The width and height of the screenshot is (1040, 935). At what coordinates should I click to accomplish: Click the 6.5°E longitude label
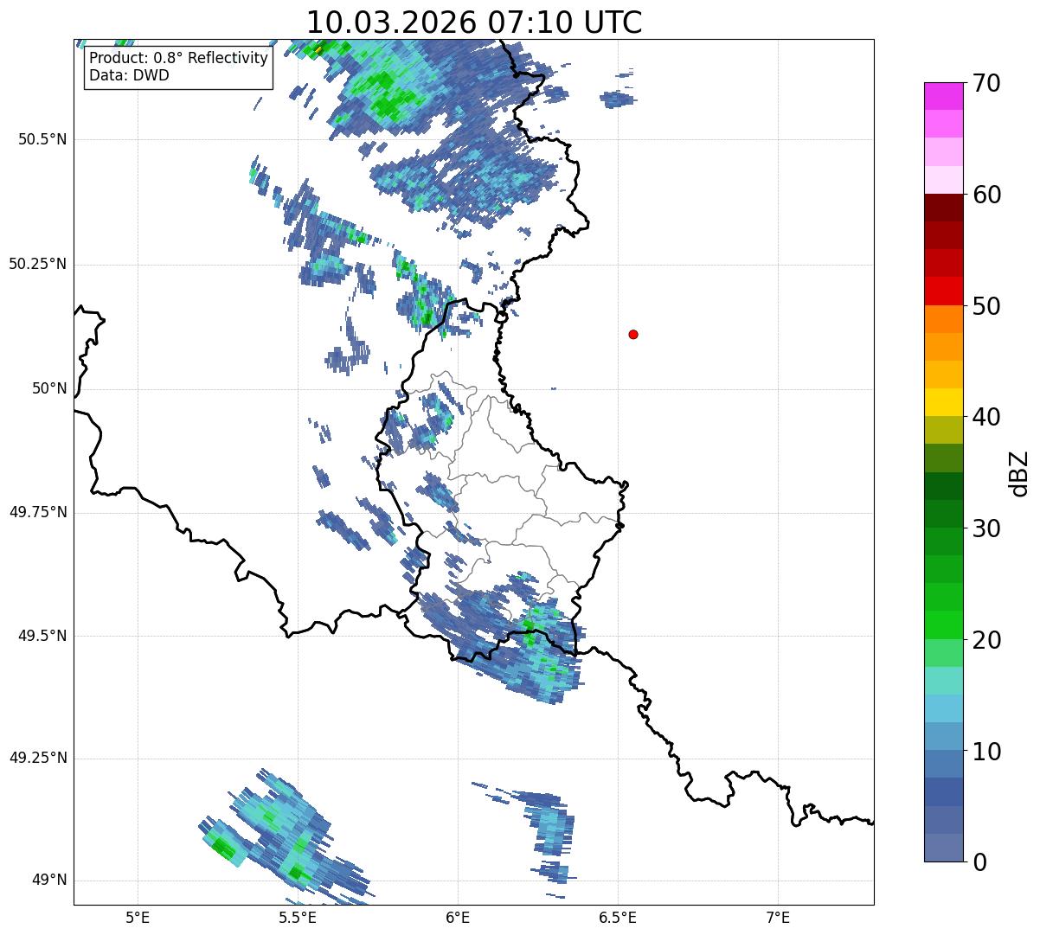[618, 917]
